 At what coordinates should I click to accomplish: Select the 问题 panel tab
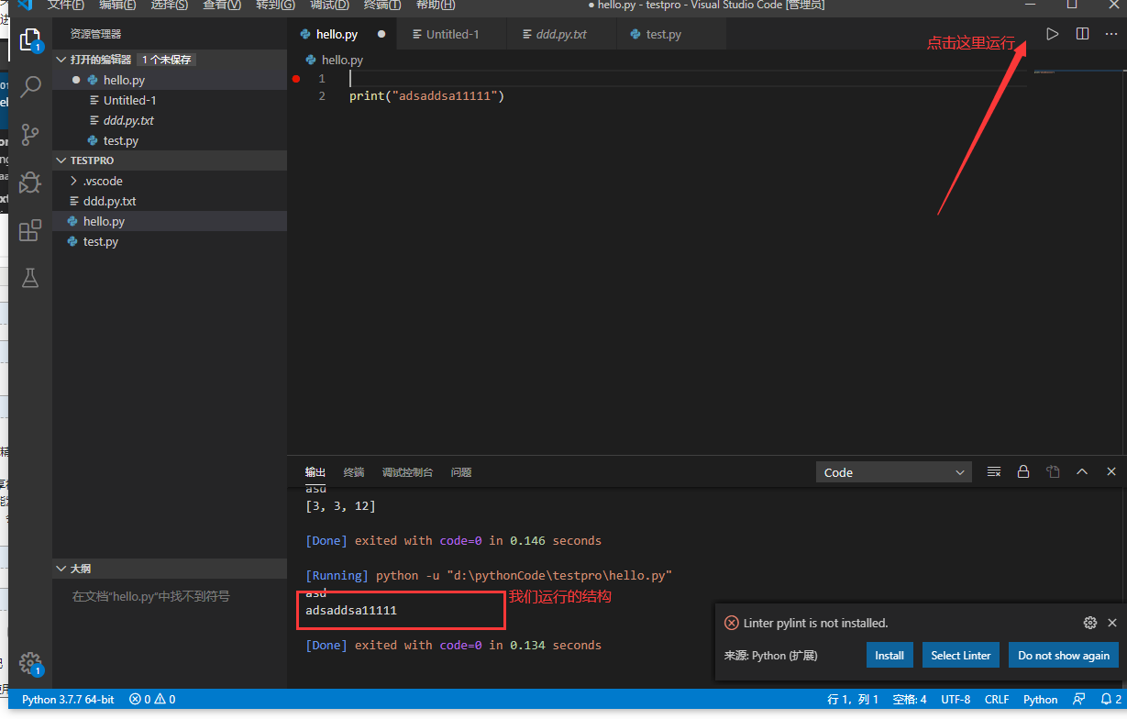(x=461, y=472)
